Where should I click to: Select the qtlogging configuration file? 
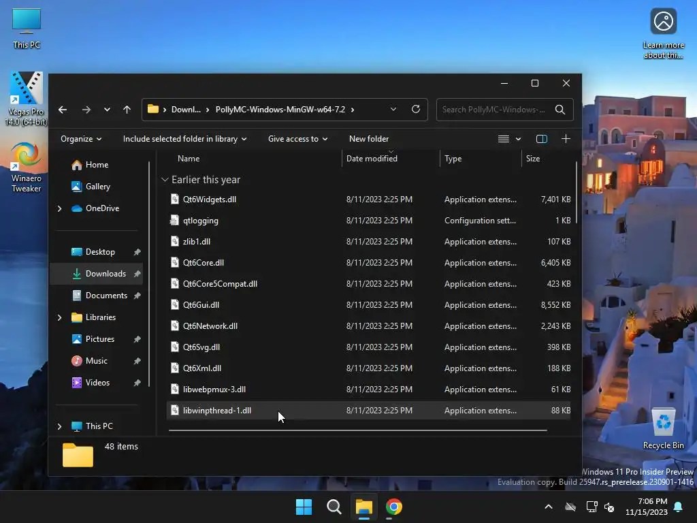[x=368, y=221]
